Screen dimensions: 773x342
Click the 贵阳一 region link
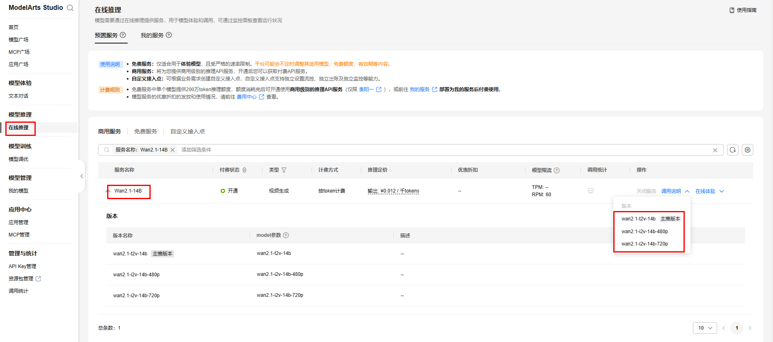coord(366,90)
